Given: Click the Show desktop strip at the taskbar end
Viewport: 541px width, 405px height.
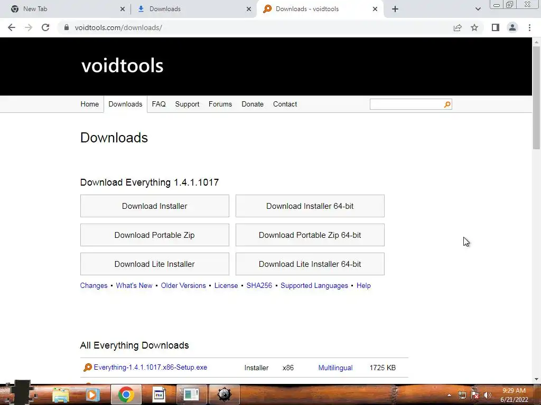Looking at the screenshot, I should click(x=537, y=394).
